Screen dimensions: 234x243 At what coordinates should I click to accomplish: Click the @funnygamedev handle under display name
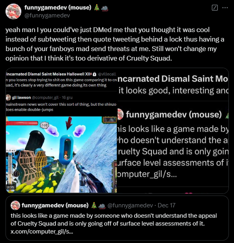47,15
